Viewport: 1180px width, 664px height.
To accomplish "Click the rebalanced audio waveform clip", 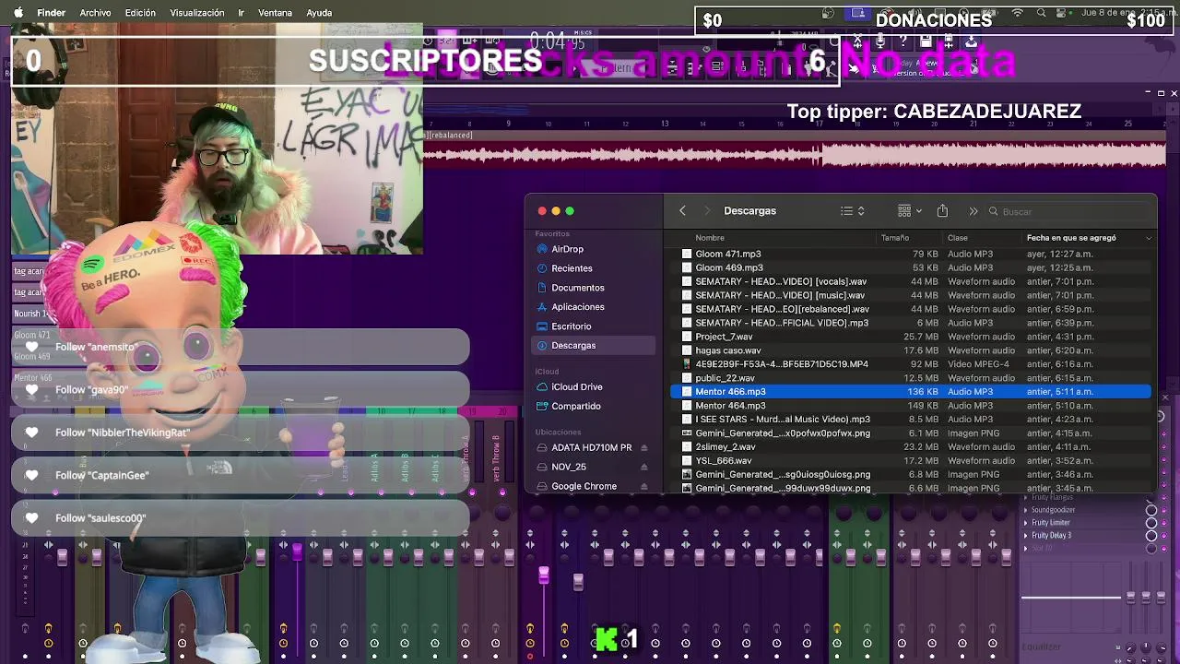I will pos(795,150).
